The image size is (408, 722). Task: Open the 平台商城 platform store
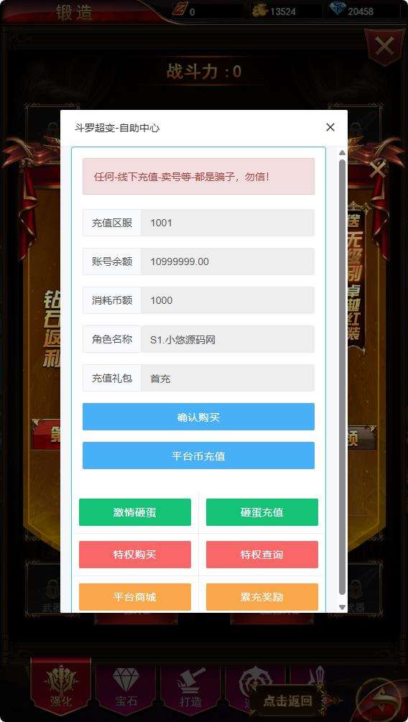pos(135,597)
